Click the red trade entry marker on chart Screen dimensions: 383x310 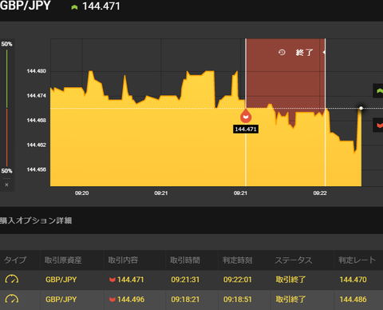[246, 117]
